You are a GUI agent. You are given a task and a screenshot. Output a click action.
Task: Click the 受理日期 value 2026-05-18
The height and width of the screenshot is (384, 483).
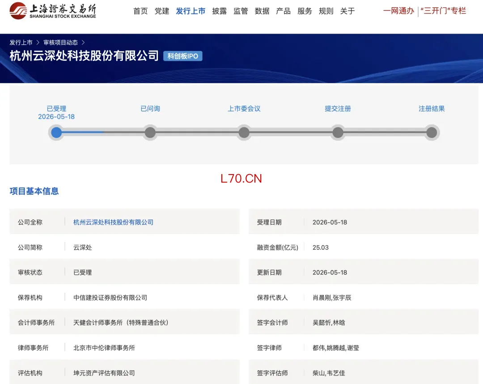(x=330, y=222)
